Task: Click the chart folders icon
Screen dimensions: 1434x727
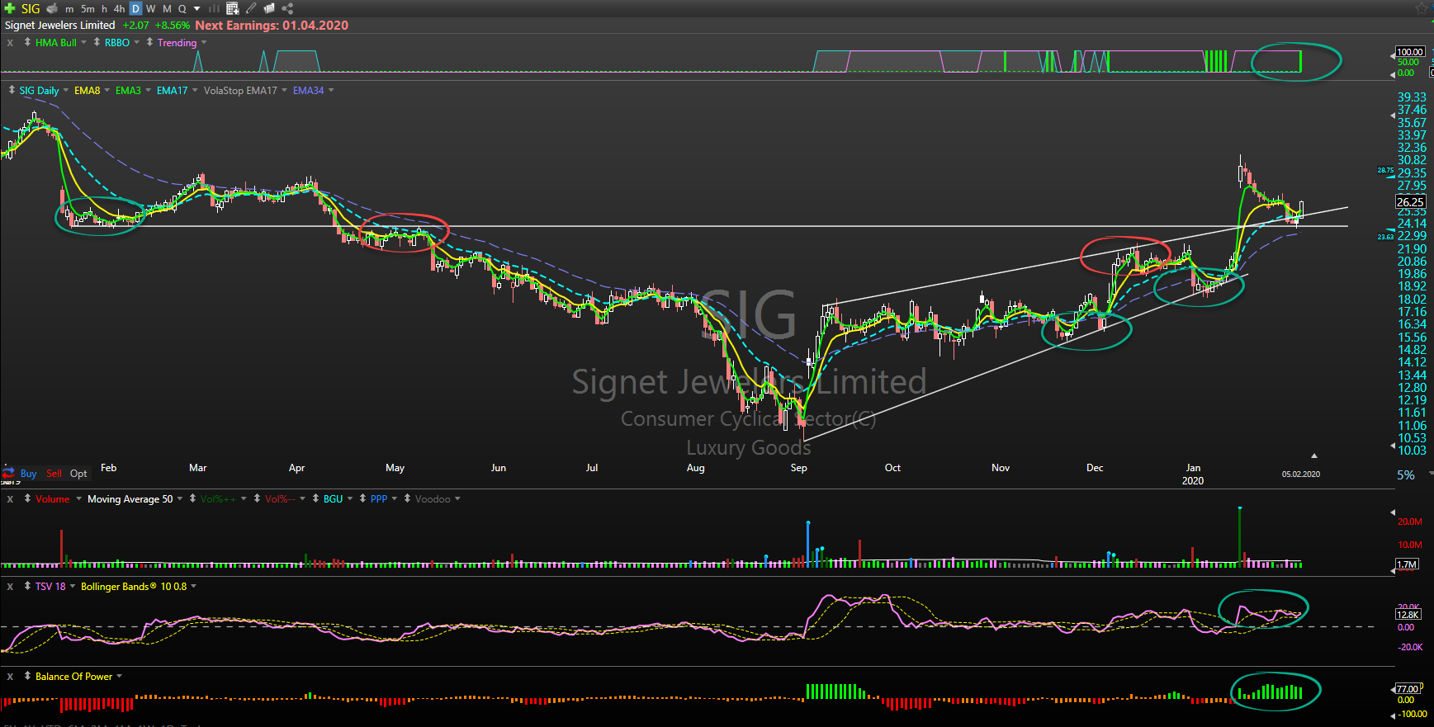Action: (x=269, y=8)
